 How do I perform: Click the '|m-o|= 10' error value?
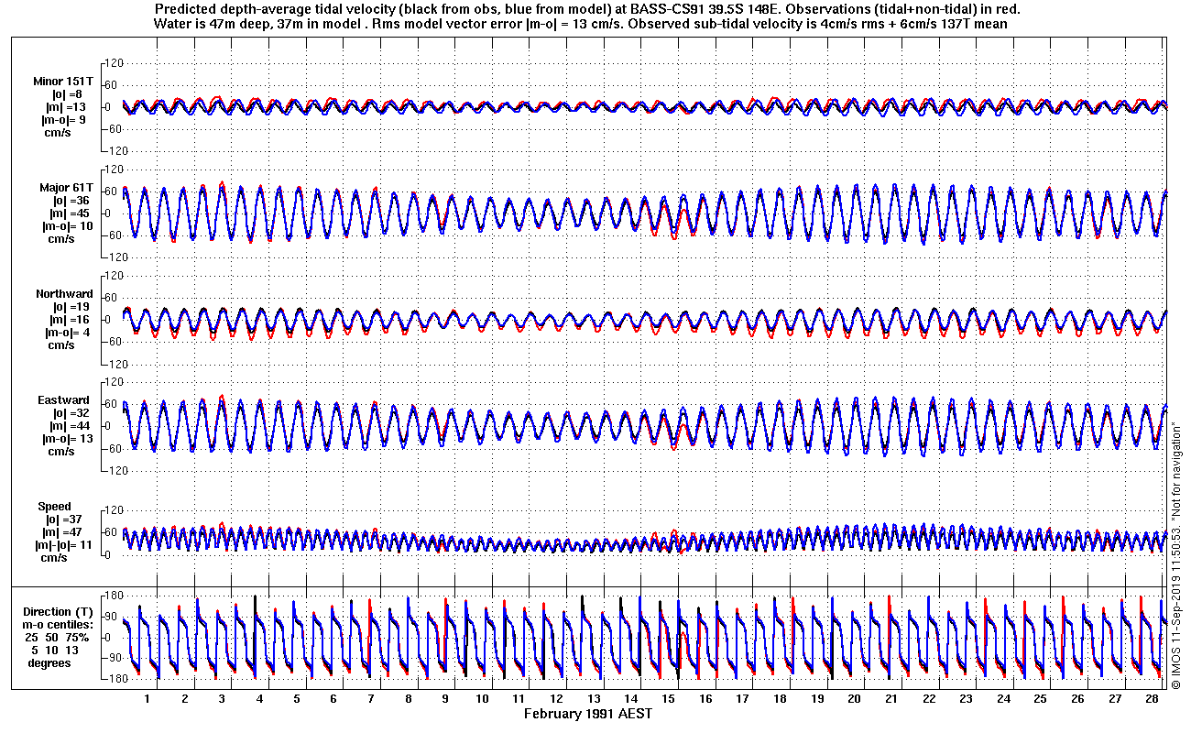point(67,226)
